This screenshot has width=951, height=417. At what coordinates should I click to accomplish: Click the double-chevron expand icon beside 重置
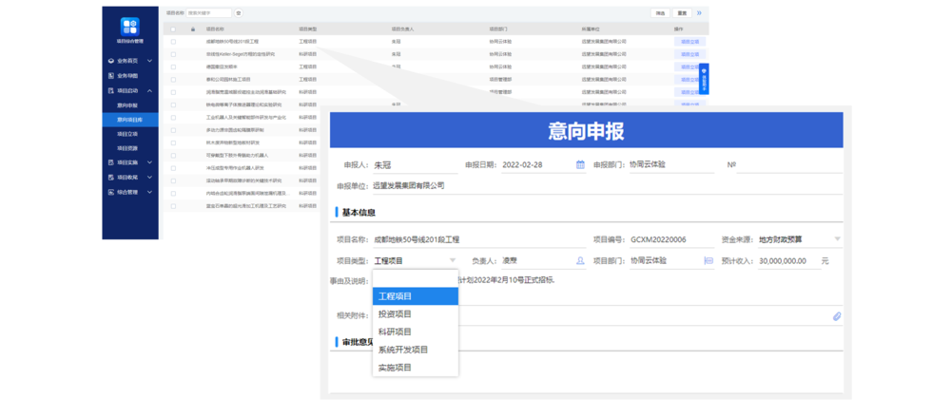(700, 13)
